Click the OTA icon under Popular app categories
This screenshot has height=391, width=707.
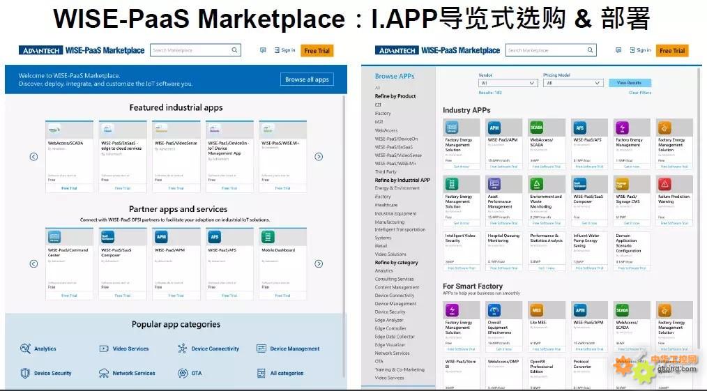click(183, 373)
